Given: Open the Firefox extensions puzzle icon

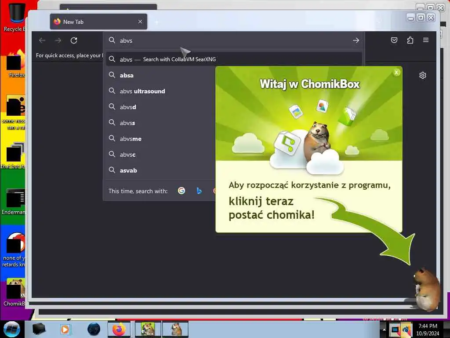Looking at the screenshot, I should (410, 40).
